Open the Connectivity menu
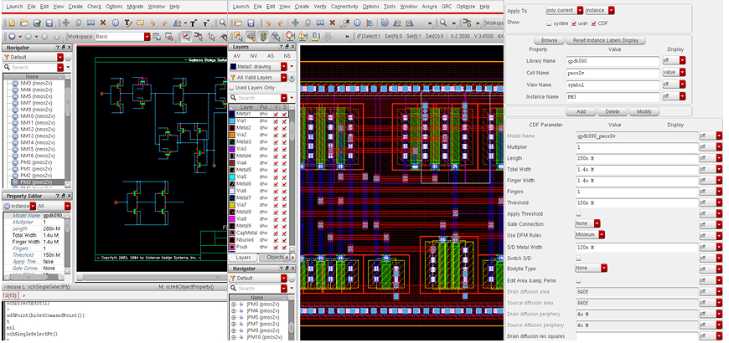Image resolution: width=729 pixels, height=343 pixels. [x=344, y=6]
